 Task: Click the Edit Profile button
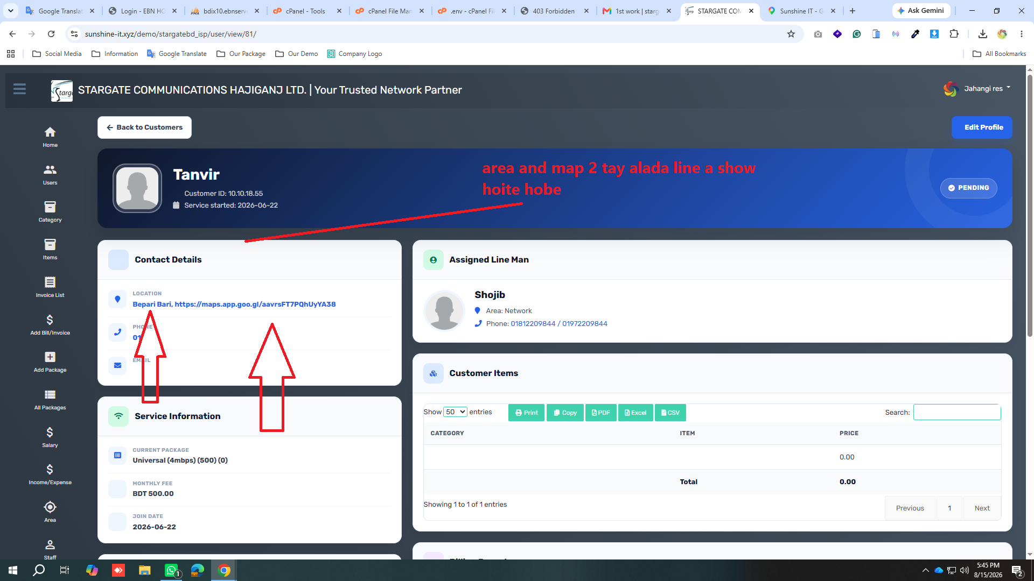point(982,127)
